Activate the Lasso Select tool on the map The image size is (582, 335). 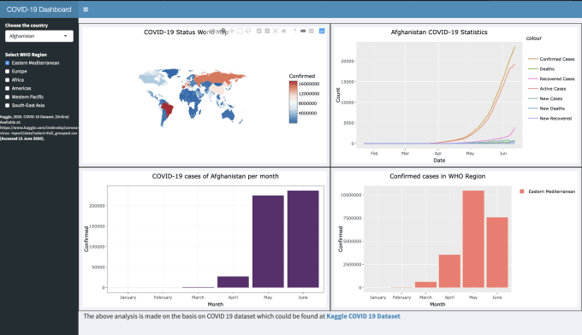tap(248, 31)
